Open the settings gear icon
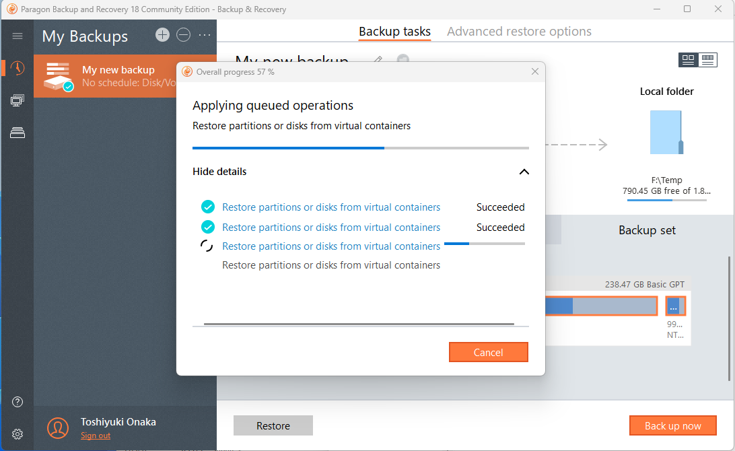 (17, 434)
